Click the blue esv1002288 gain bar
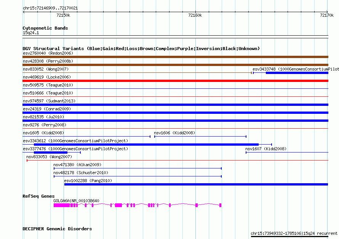Screen dimensions: 339x239 pyautogui.click(x=196, y=184)
